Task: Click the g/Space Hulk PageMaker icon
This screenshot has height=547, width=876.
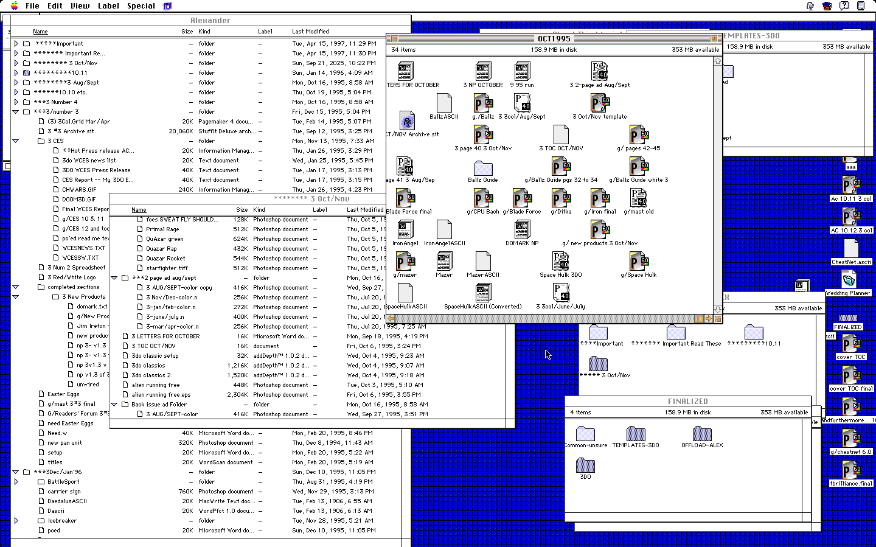Action: coord(638,262)
